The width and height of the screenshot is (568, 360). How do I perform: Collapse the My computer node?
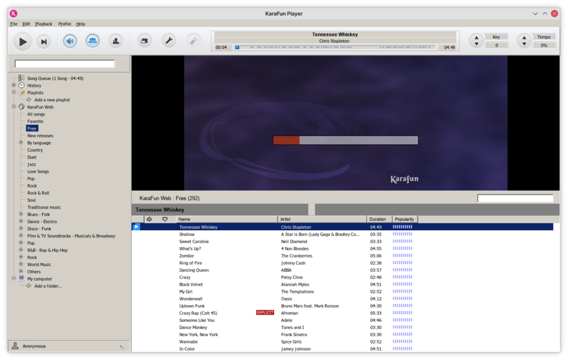click(14, 278)
